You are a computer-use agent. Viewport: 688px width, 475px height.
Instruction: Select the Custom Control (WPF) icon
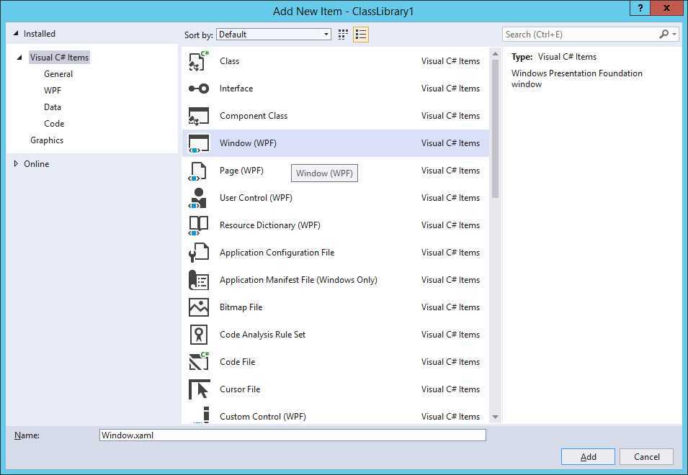point(202,415)
